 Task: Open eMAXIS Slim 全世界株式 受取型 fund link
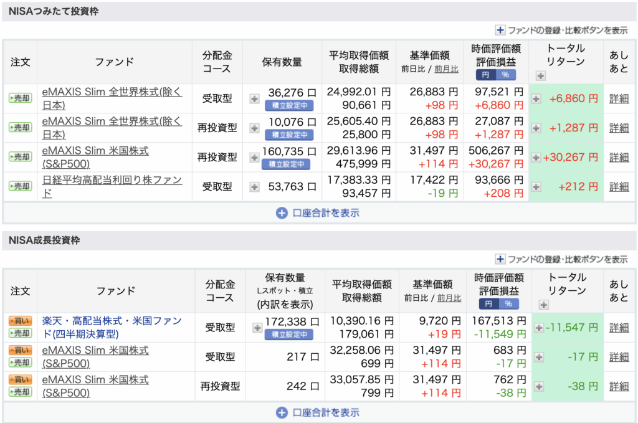coord(112,98)
